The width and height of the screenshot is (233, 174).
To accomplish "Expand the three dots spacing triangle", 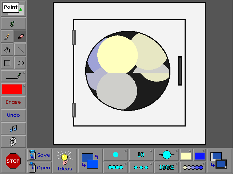I will (x=151, y=164).
